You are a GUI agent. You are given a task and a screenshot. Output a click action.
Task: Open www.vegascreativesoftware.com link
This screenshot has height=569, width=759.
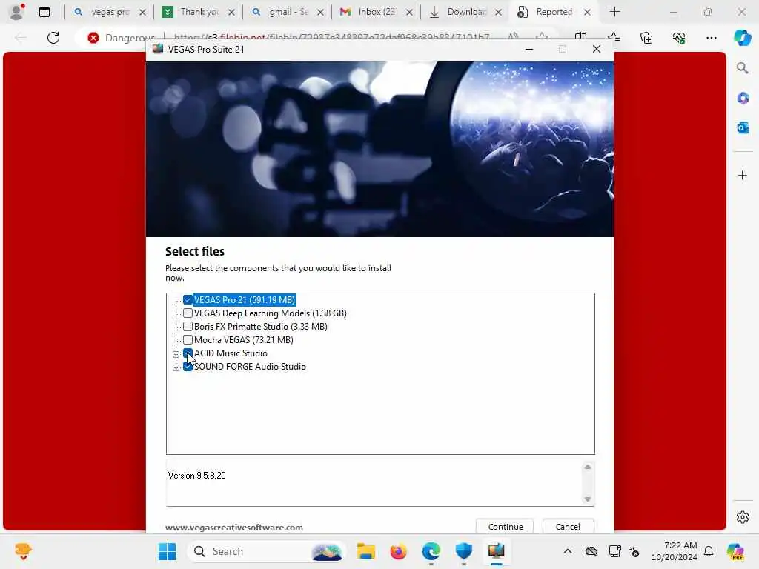coord(233,528)
